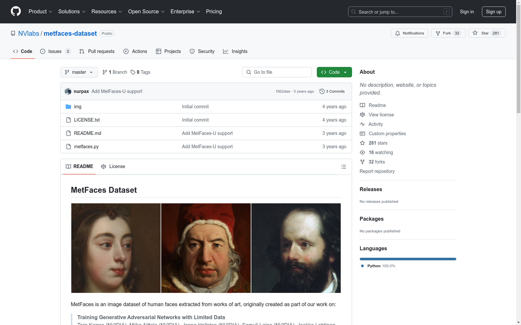Click the Go to file search field
The width and height of the screenshot is (521, 325).
277,72
